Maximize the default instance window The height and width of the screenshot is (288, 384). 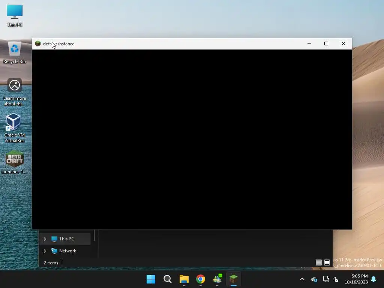coord(326,43)
